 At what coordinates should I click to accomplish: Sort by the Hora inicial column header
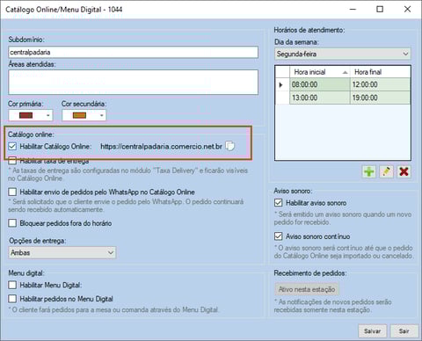click(x=320, y=72)
